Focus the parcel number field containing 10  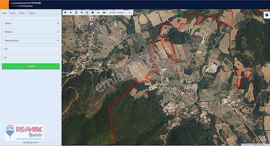pos(31,58)
